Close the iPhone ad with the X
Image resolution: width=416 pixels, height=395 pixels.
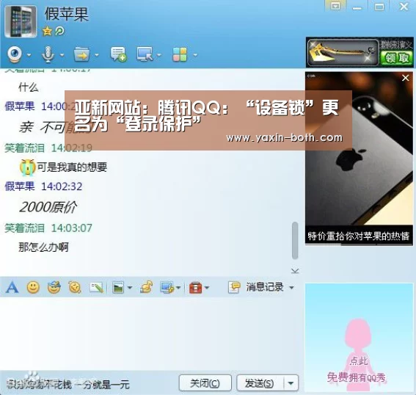tap(406, 78)
